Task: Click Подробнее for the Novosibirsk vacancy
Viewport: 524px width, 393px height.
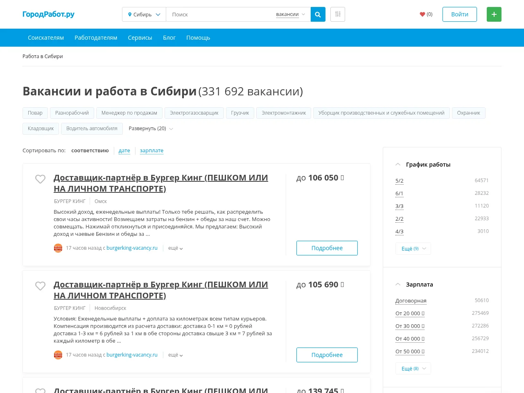Action: coord(327,355)
